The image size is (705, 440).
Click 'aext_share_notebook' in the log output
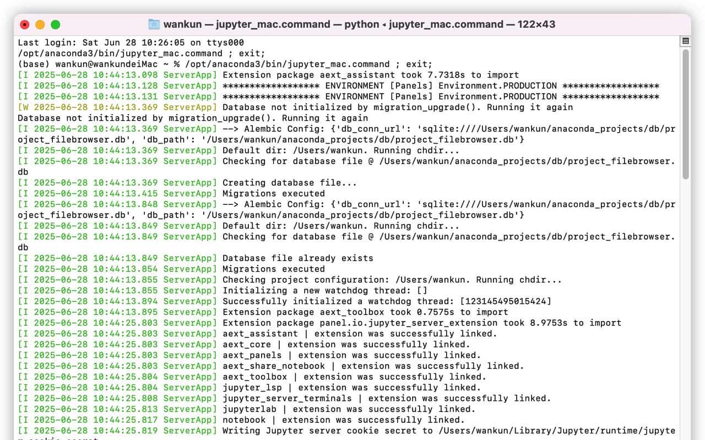(274, 366)
